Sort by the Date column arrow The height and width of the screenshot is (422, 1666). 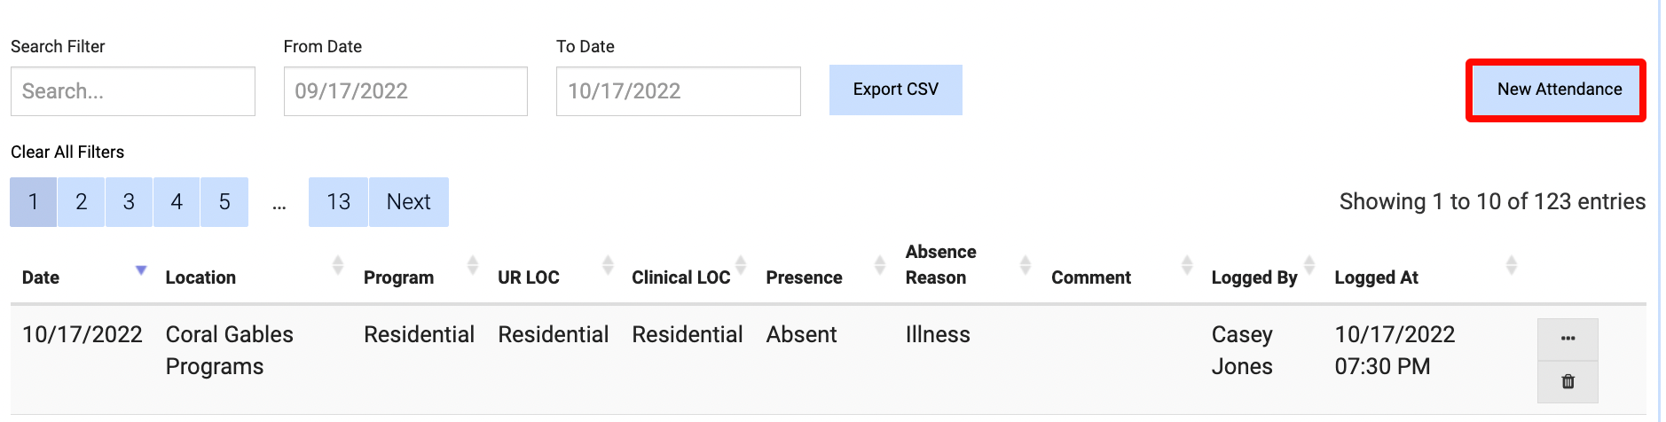140,270
